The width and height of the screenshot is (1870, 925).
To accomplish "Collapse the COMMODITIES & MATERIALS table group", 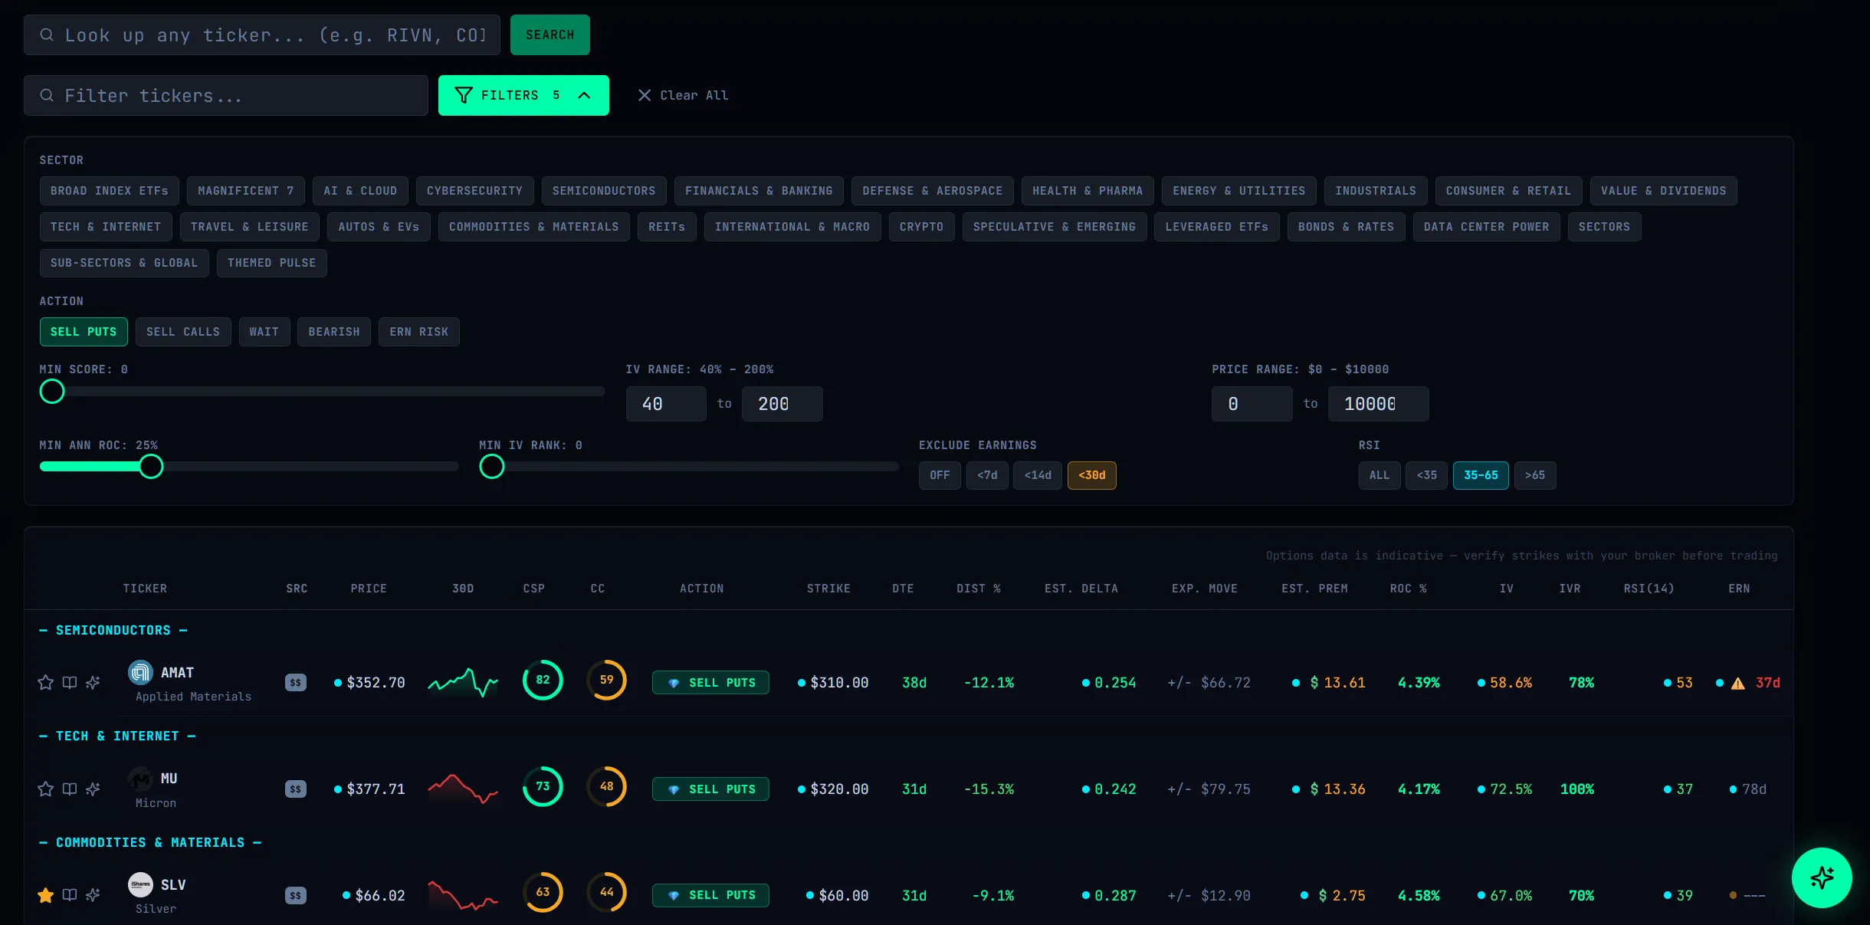I will coord(150,842).
